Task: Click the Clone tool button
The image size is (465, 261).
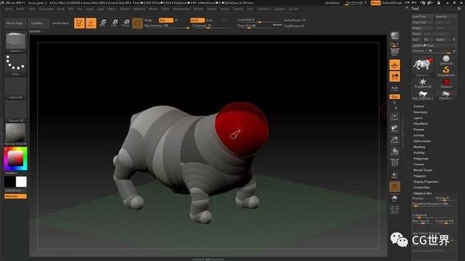Action: click(x=417, y=34)
